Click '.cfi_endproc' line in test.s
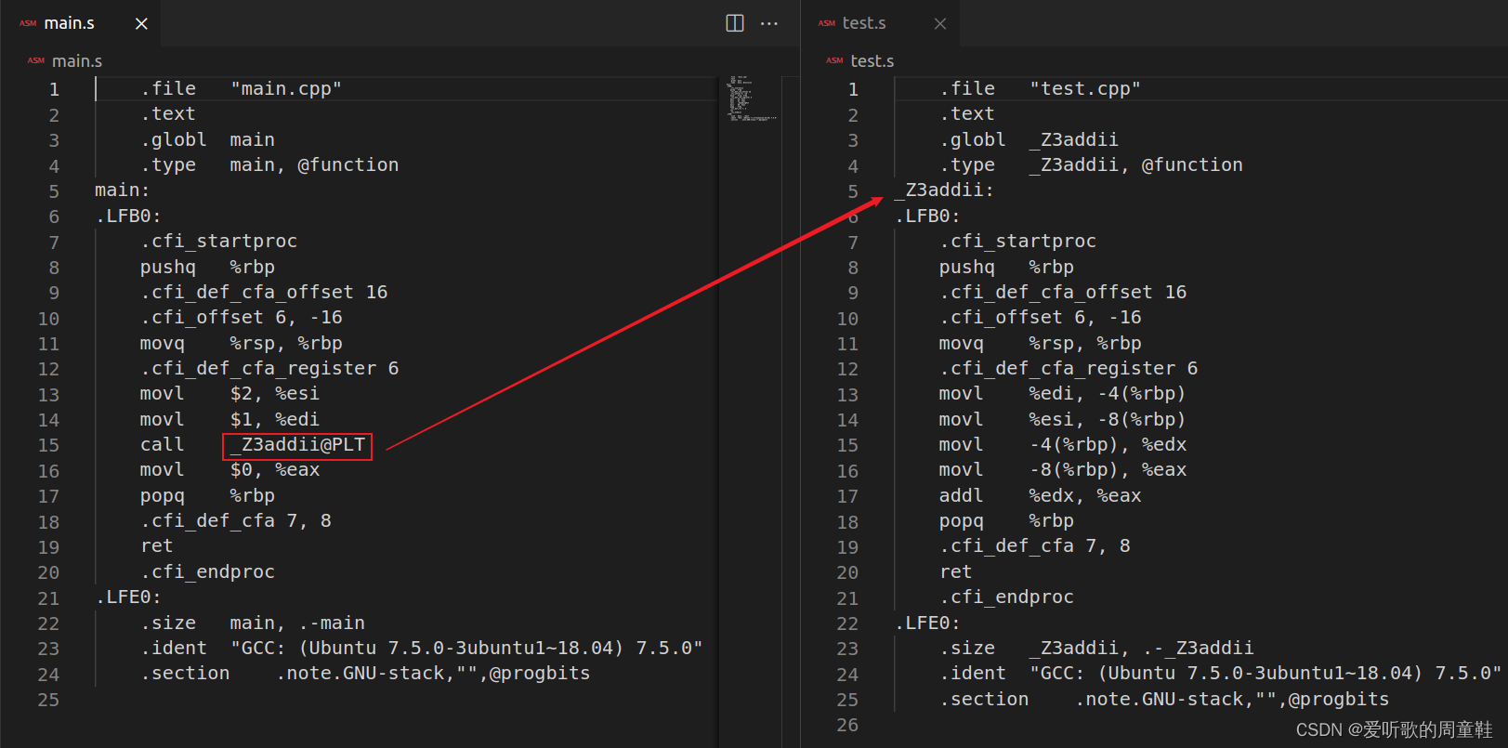 click(1007, 597)
